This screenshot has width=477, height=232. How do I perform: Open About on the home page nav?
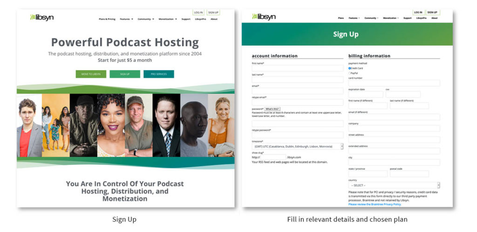click(214, 19)
